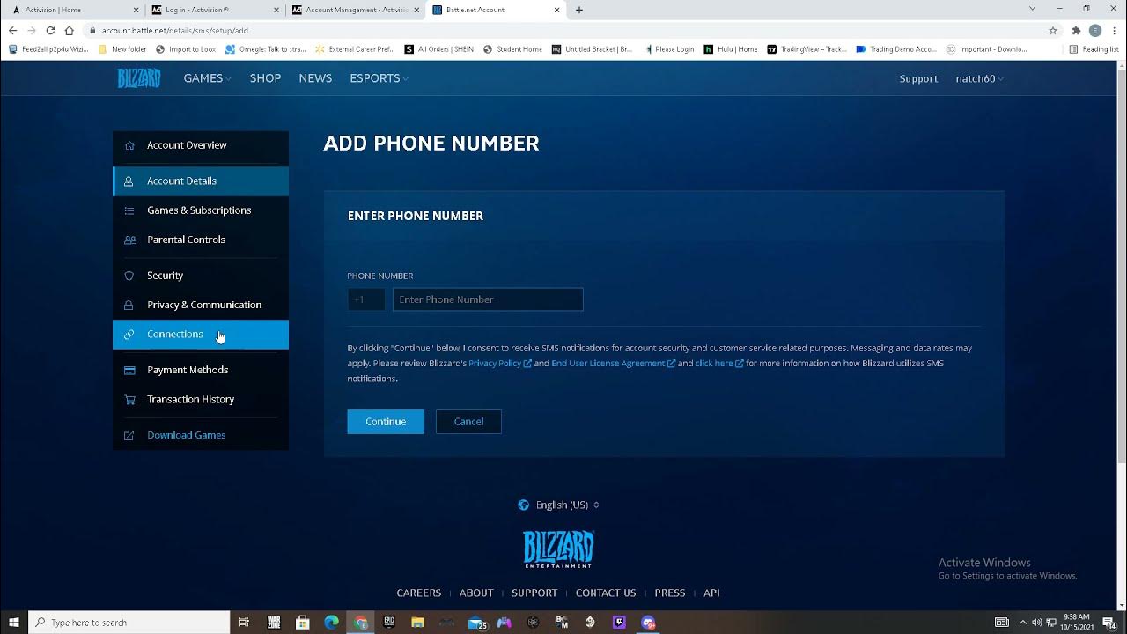Click the Security shield icon
This screenshot has height=634, width=1127.
point(129,276)
